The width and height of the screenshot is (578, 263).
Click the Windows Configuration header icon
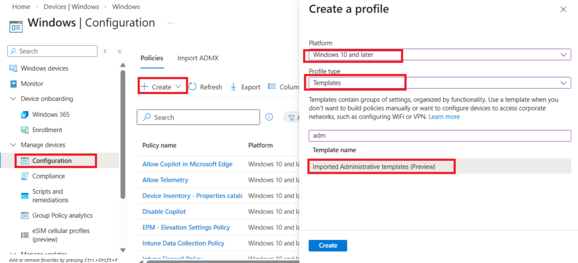tap(16, 27)
